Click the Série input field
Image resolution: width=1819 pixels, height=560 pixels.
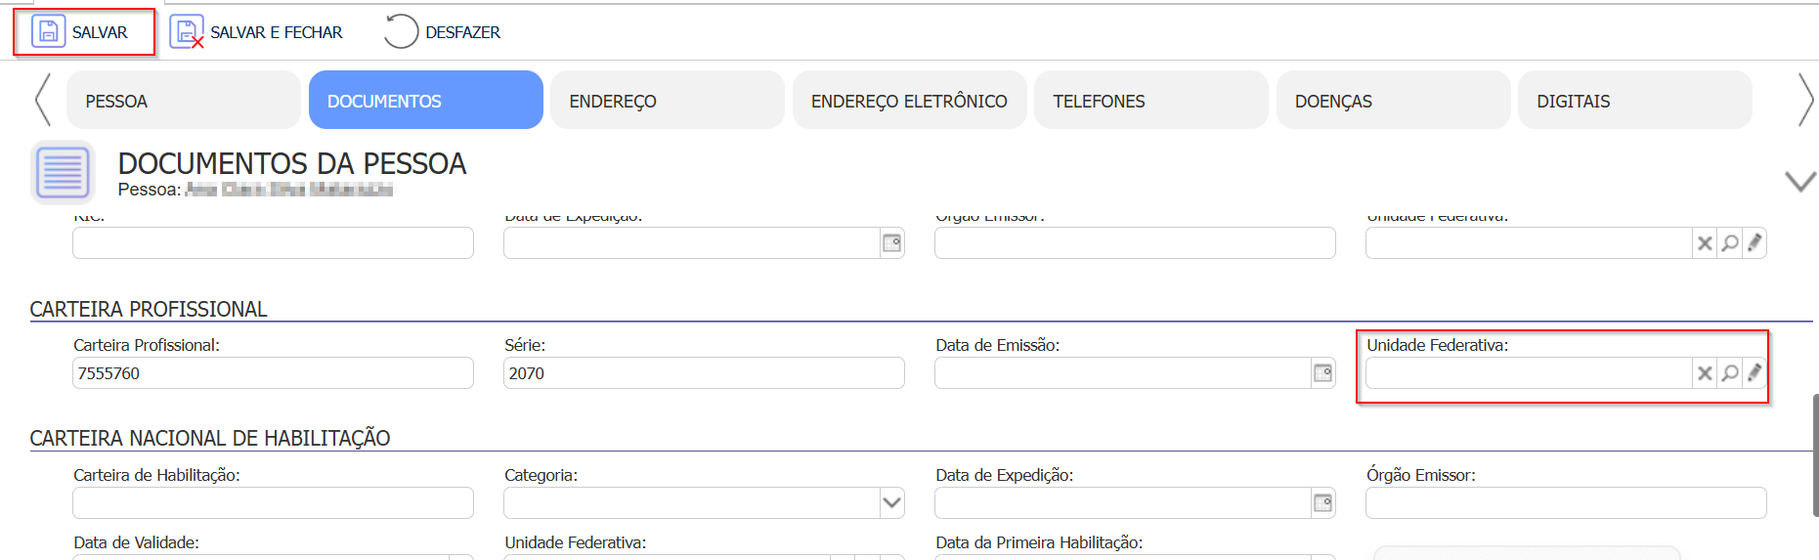pyautogui.click(x=703, y=373)
